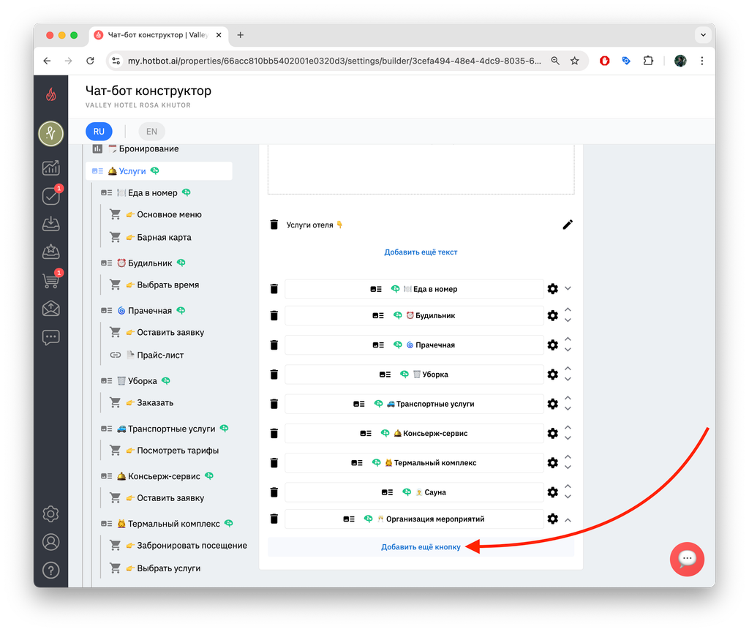Screen dimensions: 749x632
Task: Select 'Выбрать время' in the tree
Action: click(168, 285)
